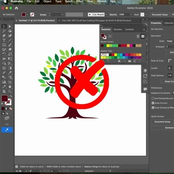
Task: Click the Home icon
Action: click(x=16, y=8)
